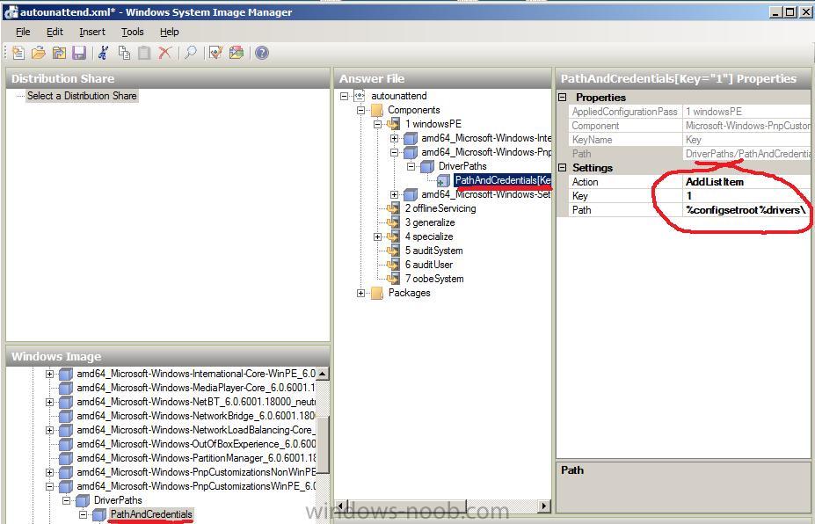
Task: Click the Key value field showing 1
Action: [746, 196]
